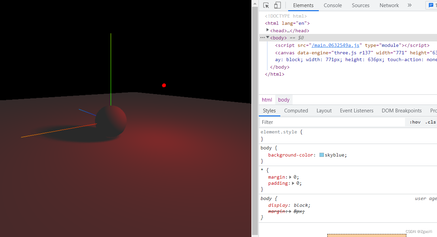The height and width of the screenshot is (237, 437).
Task: Focus the styles Filter input field
Action: point(332,122)
